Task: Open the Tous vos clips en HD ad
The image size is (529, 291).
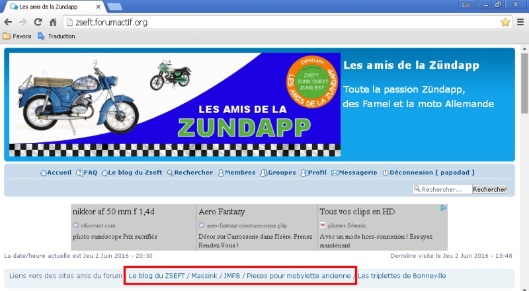Action: coord(357,212)
